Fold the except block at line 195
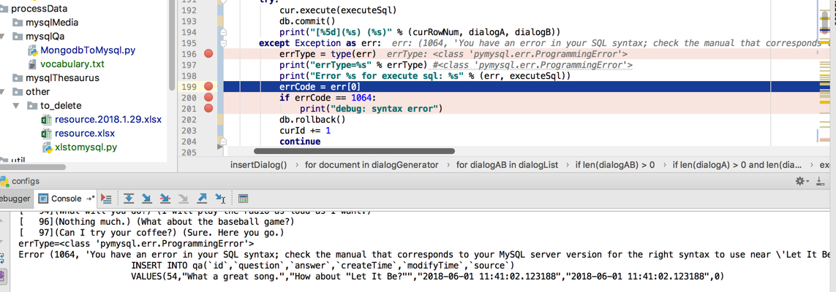Viewport: 836px width, 292px height. pyautogui.click(x=224, y=43)
